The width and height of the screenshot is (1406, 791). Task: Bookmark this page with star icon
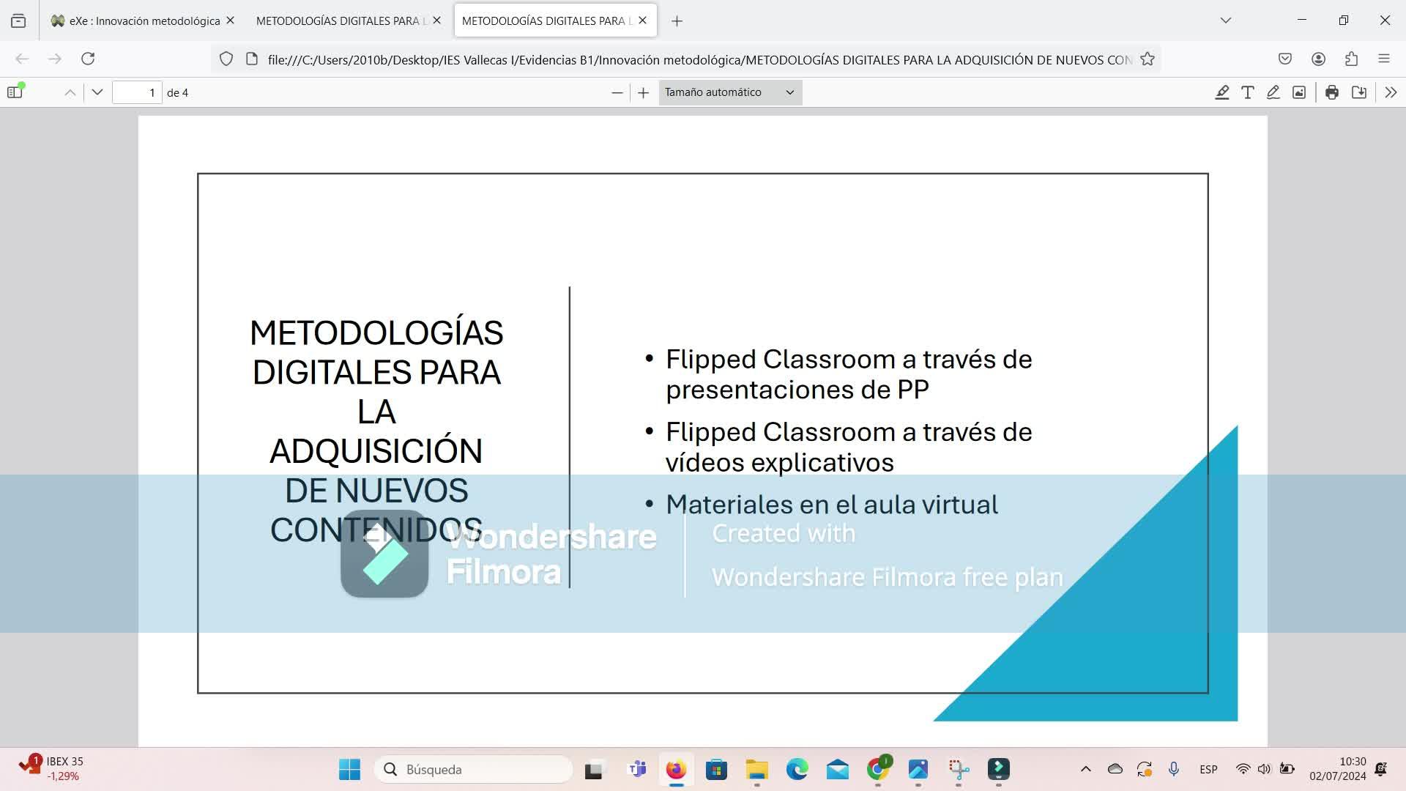pos(1147,59)
